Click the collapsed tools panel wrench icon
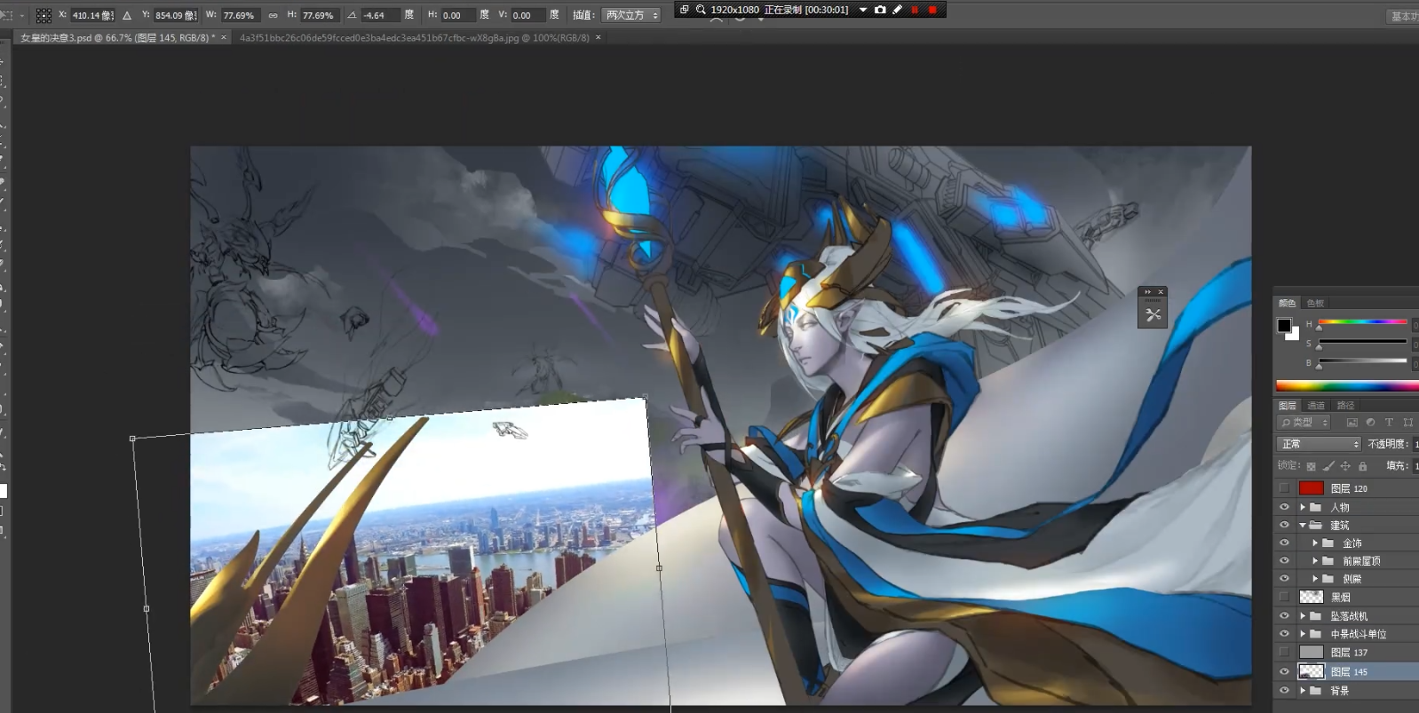 1153,314
